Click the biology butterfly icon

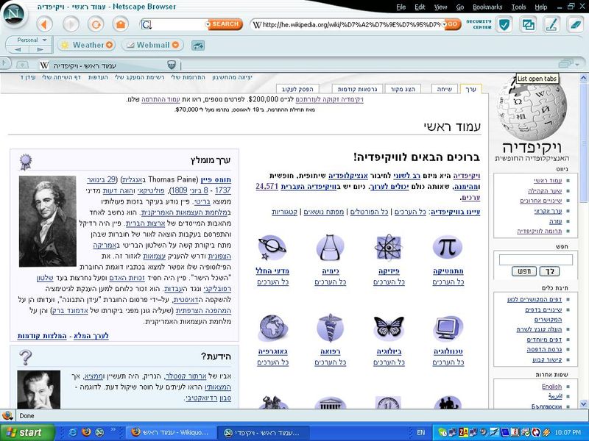389,328
